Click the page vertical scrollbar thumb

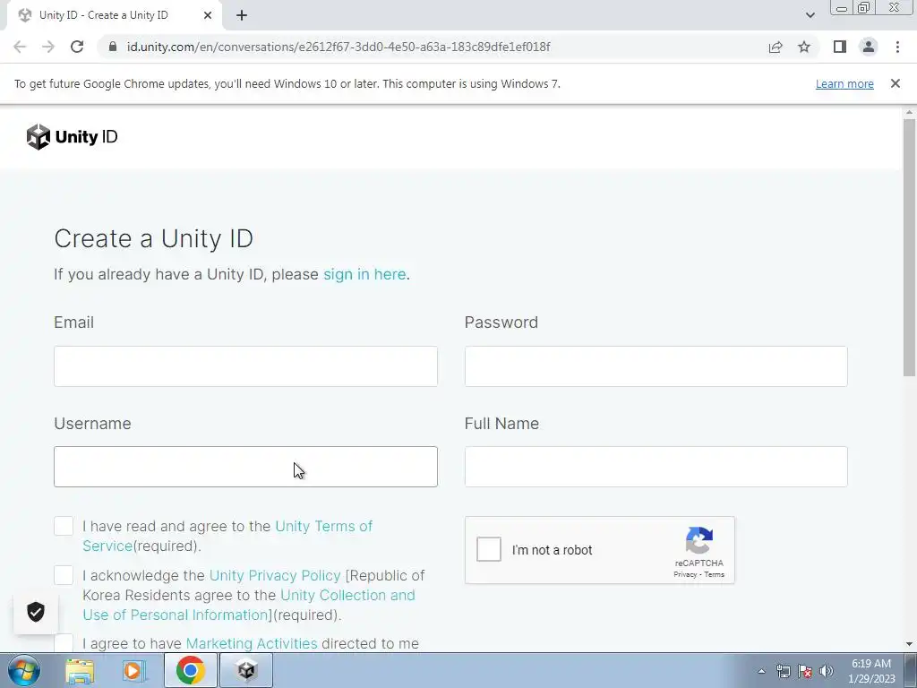tap(909, 247)
